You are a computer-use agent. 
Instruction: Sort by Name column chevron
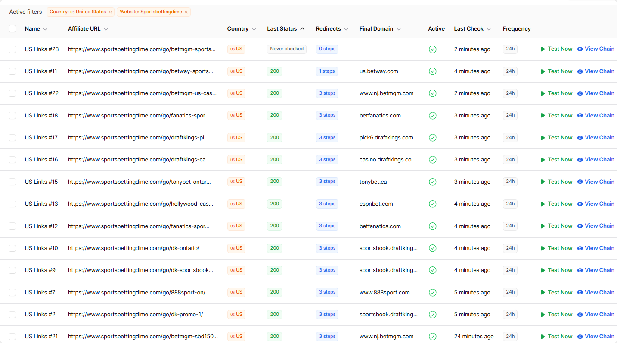(x=45, y=29)
